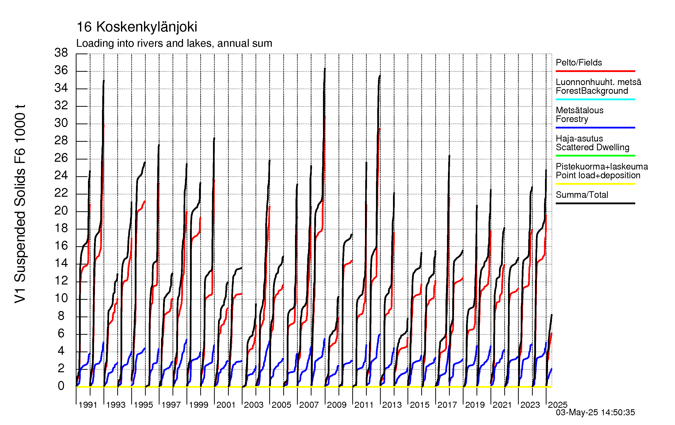Click the y-axis value 26
Viewport: 675px width, 425px height.
[61, 158]
